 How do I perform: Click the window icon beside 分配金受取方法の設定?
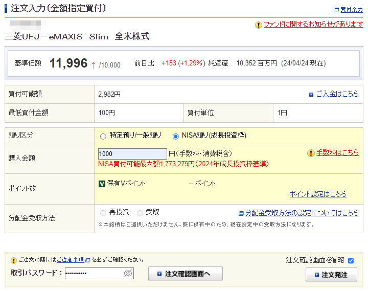point(241,213)
